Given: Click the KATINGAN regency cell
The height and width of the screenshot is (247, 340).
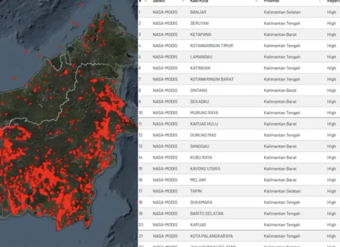Looking at the screenshot, I should coord(200,68).
